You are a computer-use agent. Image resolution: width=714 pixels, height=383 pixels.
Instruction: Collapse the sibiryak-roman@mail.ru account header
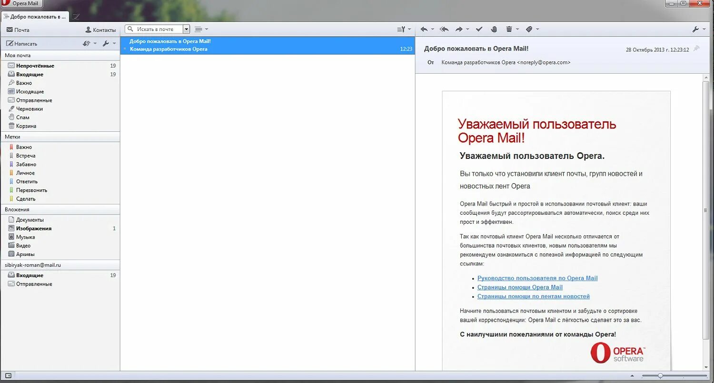[60, 265]
